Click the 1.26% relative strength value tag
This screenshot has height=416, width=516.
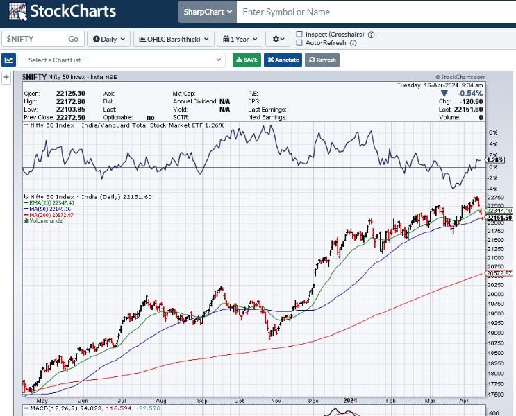[x=494, y=160]
